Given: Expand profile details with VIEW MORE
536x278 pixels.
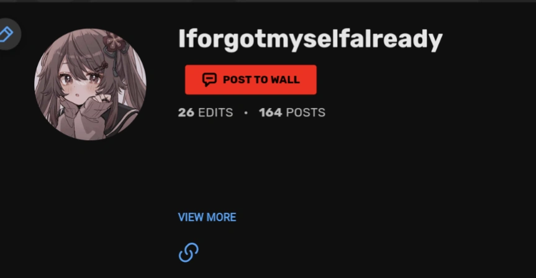Looking at the screenshot, I should pos(207,217).
